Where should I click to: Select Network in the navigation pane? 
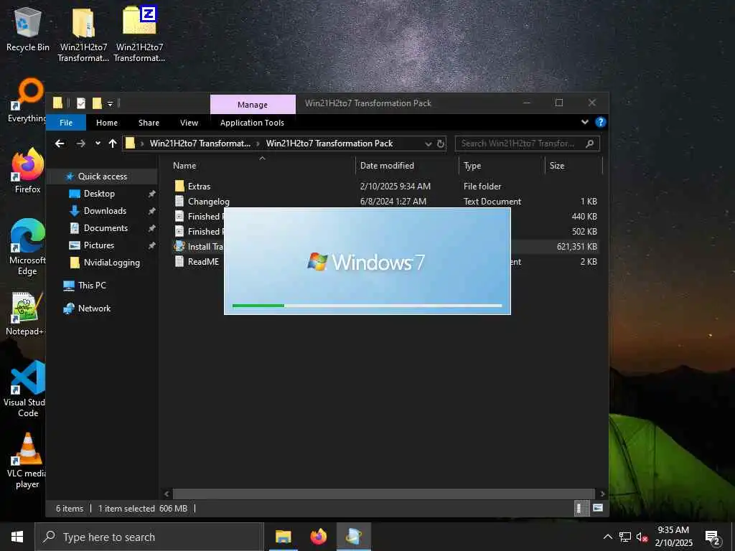[94, 309]
